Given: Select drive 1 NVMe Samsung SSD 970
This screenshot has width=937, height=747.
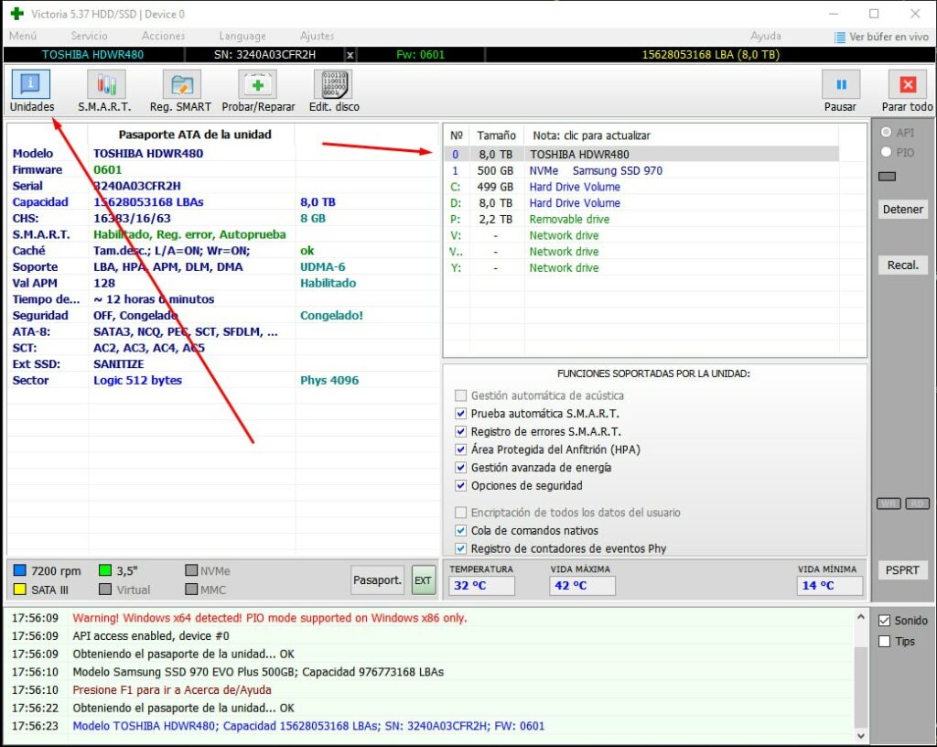Looking at the screenshot, I should 641,171.
